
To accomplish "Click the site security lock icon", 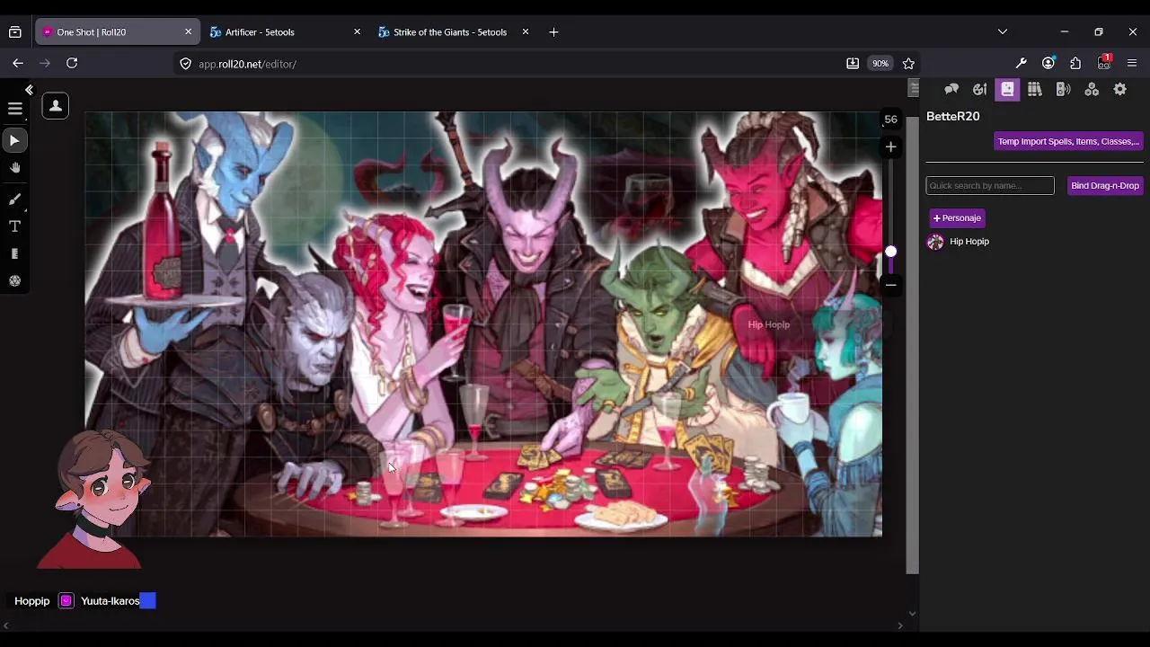I will tap(186, 64).
